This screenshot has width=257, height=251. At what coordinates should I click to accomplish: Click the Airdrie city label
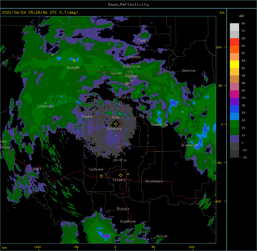[x=120, y=160]
